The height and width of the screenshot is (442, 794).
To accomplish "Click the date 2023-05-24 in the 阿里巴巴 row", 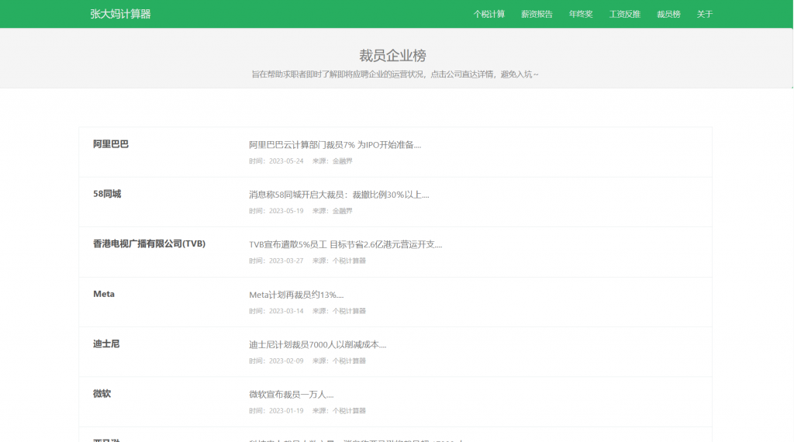I will click(286, 161).
